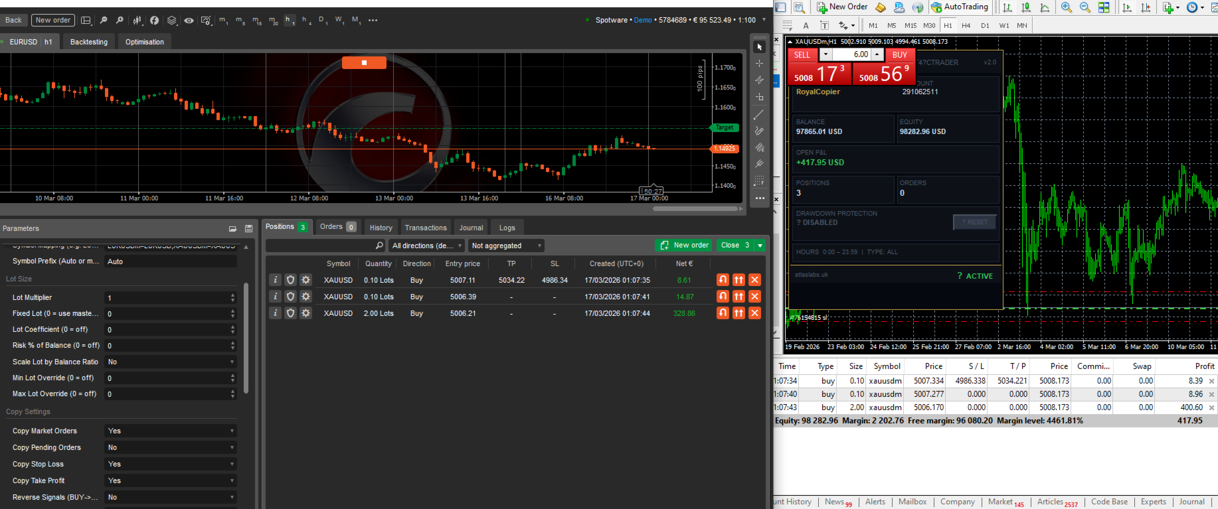Open the Scale Lot by Balance Ratio dropdown
This screenshot has width=1218, height=509.
point(171,362)
